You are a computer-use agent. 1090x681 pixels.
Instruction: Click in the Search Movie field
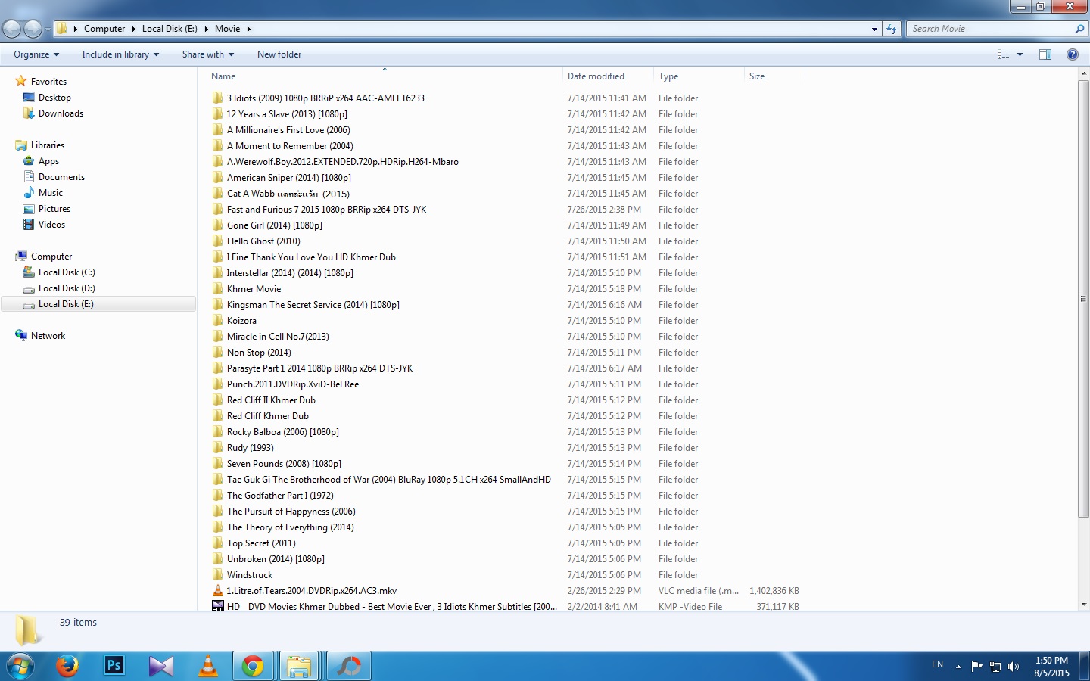pos(989,29)
